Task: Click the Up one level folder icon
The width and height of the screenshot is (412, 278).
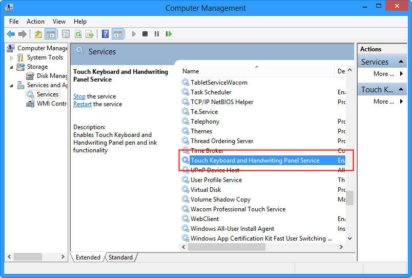Action: pos(38,34)
